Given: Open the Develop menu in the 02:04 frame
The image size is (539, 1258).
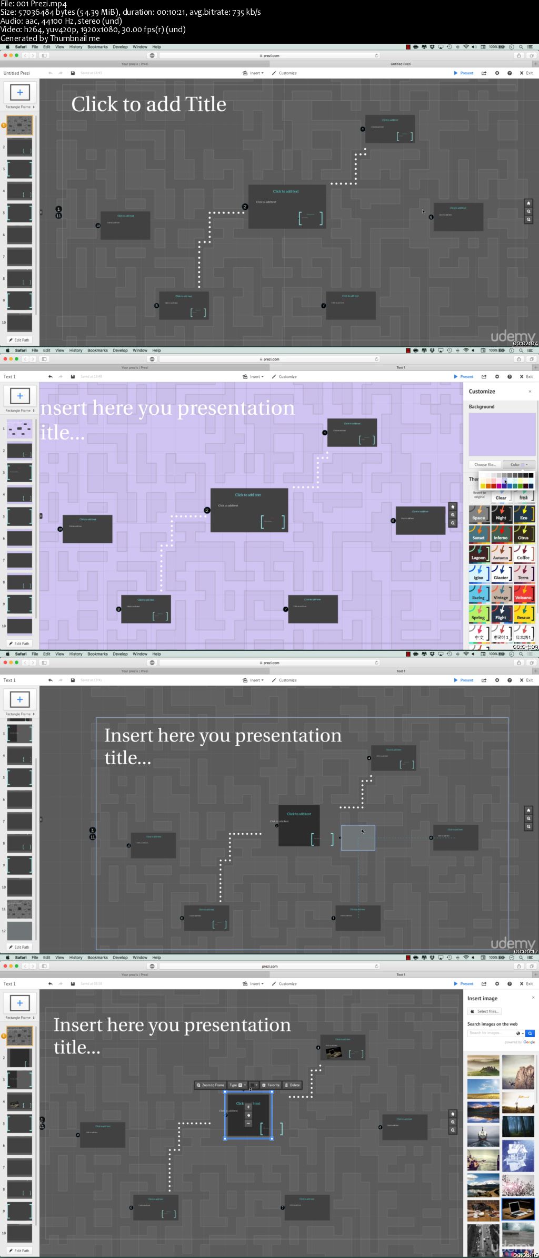Looking at the screenshot, I should (120, 47).
